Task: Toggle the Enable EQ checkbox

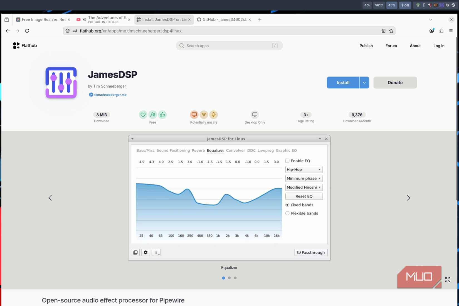Action: coord(287,161)
